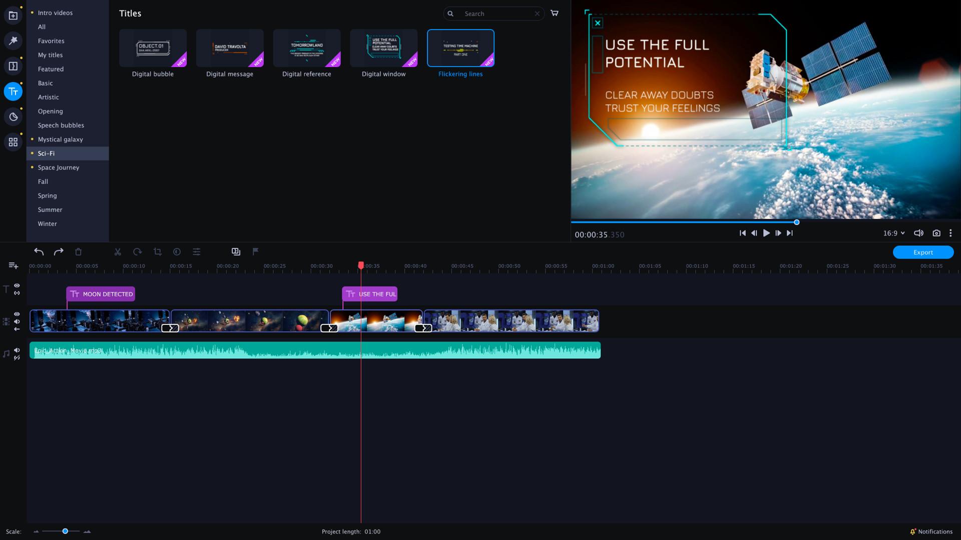Open Color Adjustments from the timeline toolbar
The height and width of the screenshot is (540, 961).
point(177,252)
